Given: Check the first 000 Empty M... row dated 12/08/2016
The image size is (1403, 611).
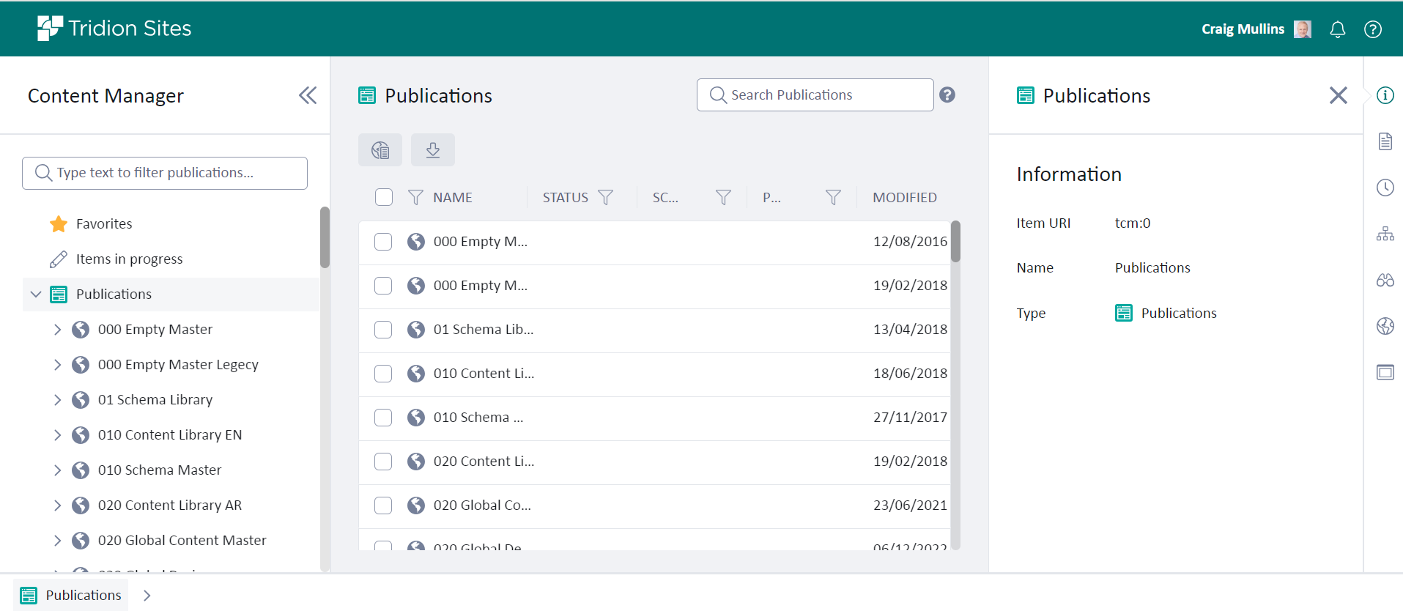Looking at the screenshot, I should coord(383,242).
